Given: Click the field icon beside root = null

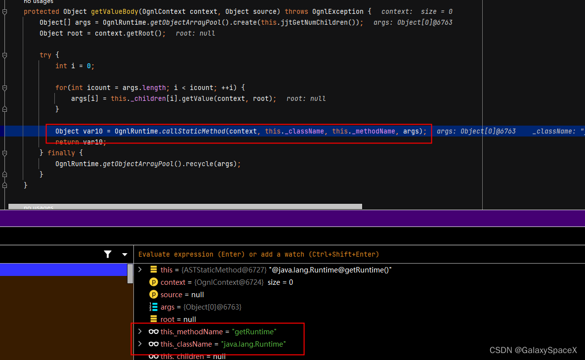Looking at the screenshot, I should 153,319.
